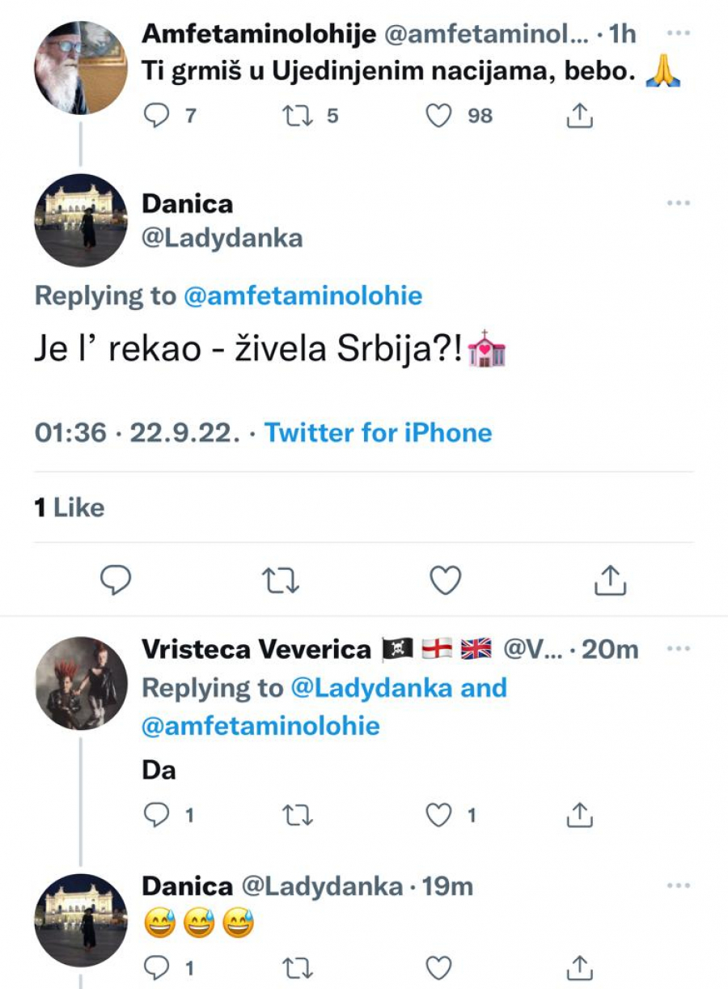This screenshot has height=989, width=728.
Task: Share Danica's main tweet
Action: pos(610,579)
